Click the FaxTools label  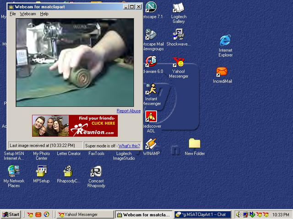[x=96, y=154]
